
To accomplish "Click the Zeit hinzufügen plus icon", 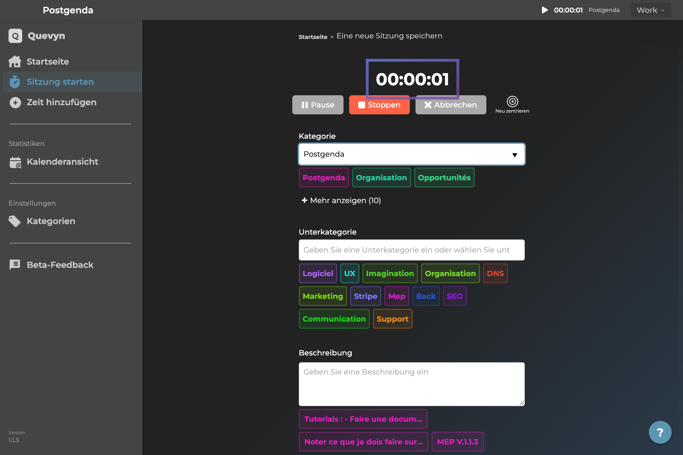I will pyautogui.click(x=15, y=102).
